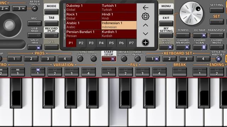Switch to page tab P2

[81, 43]
